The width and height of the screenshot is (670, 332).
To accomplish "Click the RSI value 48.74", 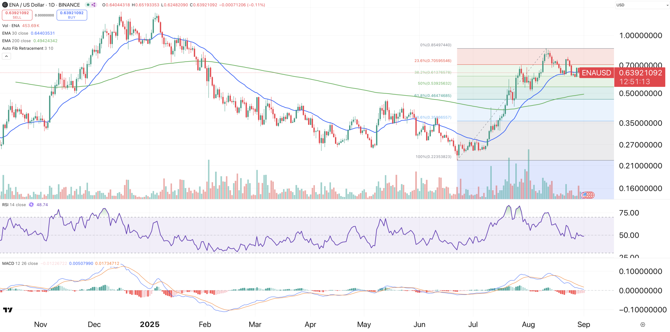I will 42,205.
